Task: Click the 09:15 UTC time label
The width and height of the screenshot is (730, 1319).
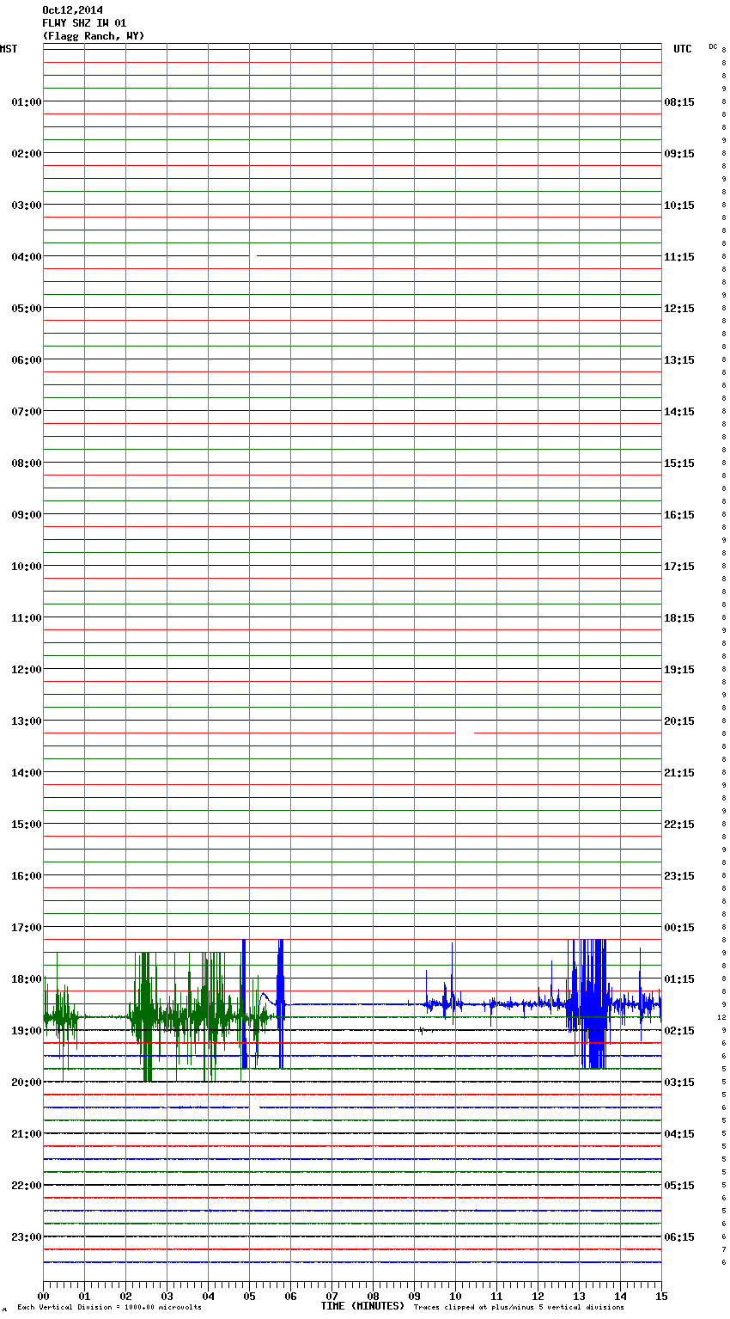Action: pyautogui.click(x=679, y=154)
